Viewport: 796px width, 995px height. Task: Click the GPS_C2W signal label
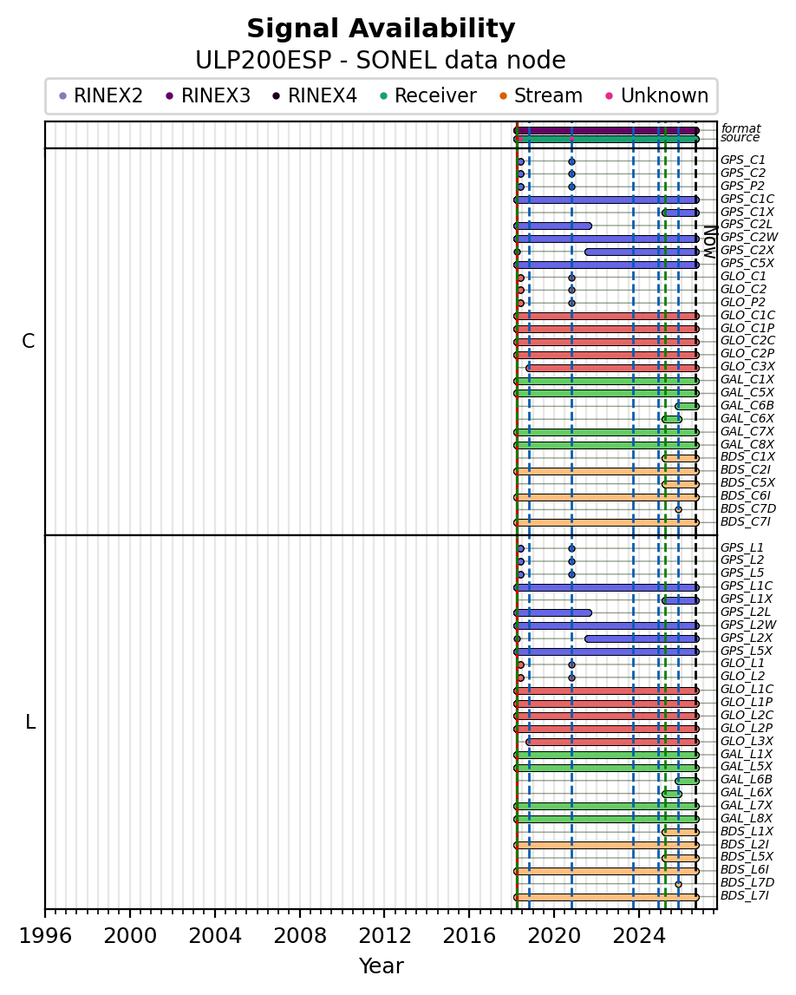749,238
